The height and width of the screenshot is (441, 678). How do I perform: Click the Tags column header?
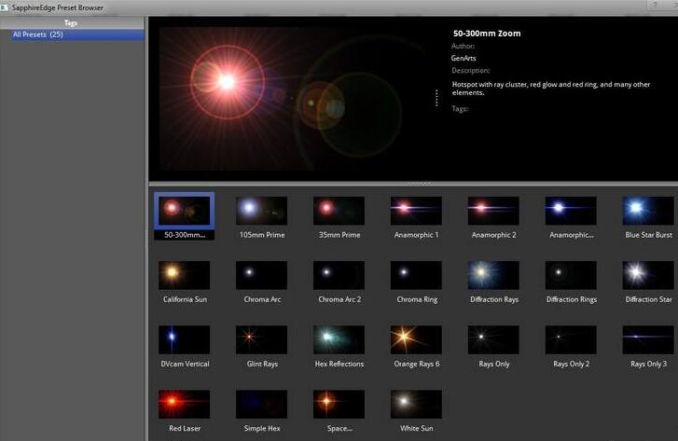[x=72, y=22]
